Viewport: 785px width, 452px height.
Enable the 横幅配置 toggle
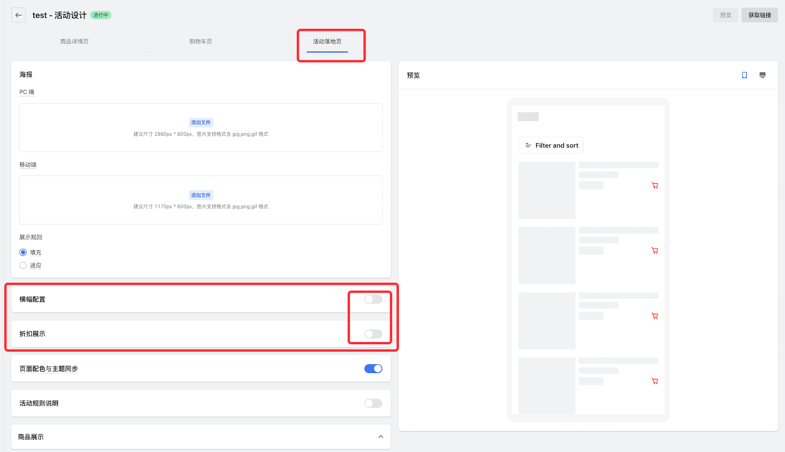373,299
